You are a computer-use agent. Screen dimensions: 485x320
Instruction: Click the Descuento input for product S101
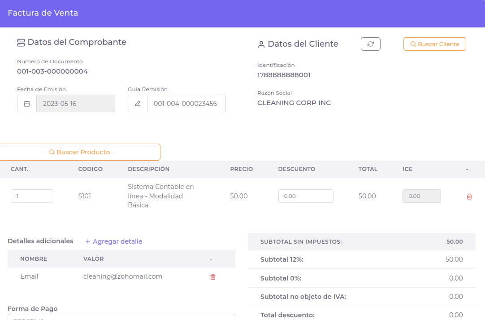[x=306, y=196]
